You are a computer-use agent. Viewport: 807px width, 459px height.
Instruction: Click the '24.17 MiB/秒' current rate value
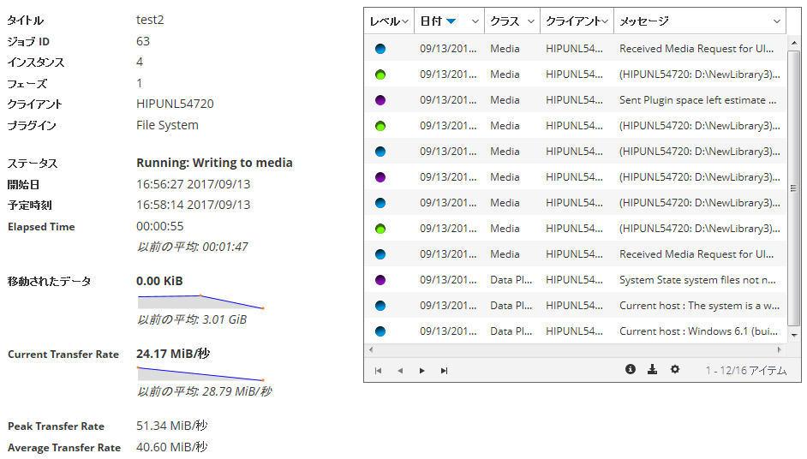pos(173,354)
